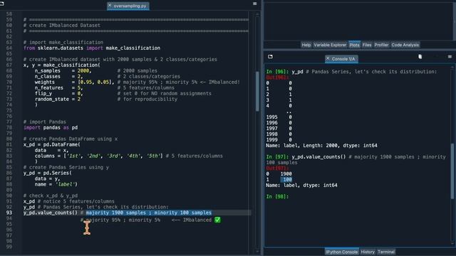This screenshot has width=456, height=256.
Task: Click the name = 'label' line
Action: (56, 184)
